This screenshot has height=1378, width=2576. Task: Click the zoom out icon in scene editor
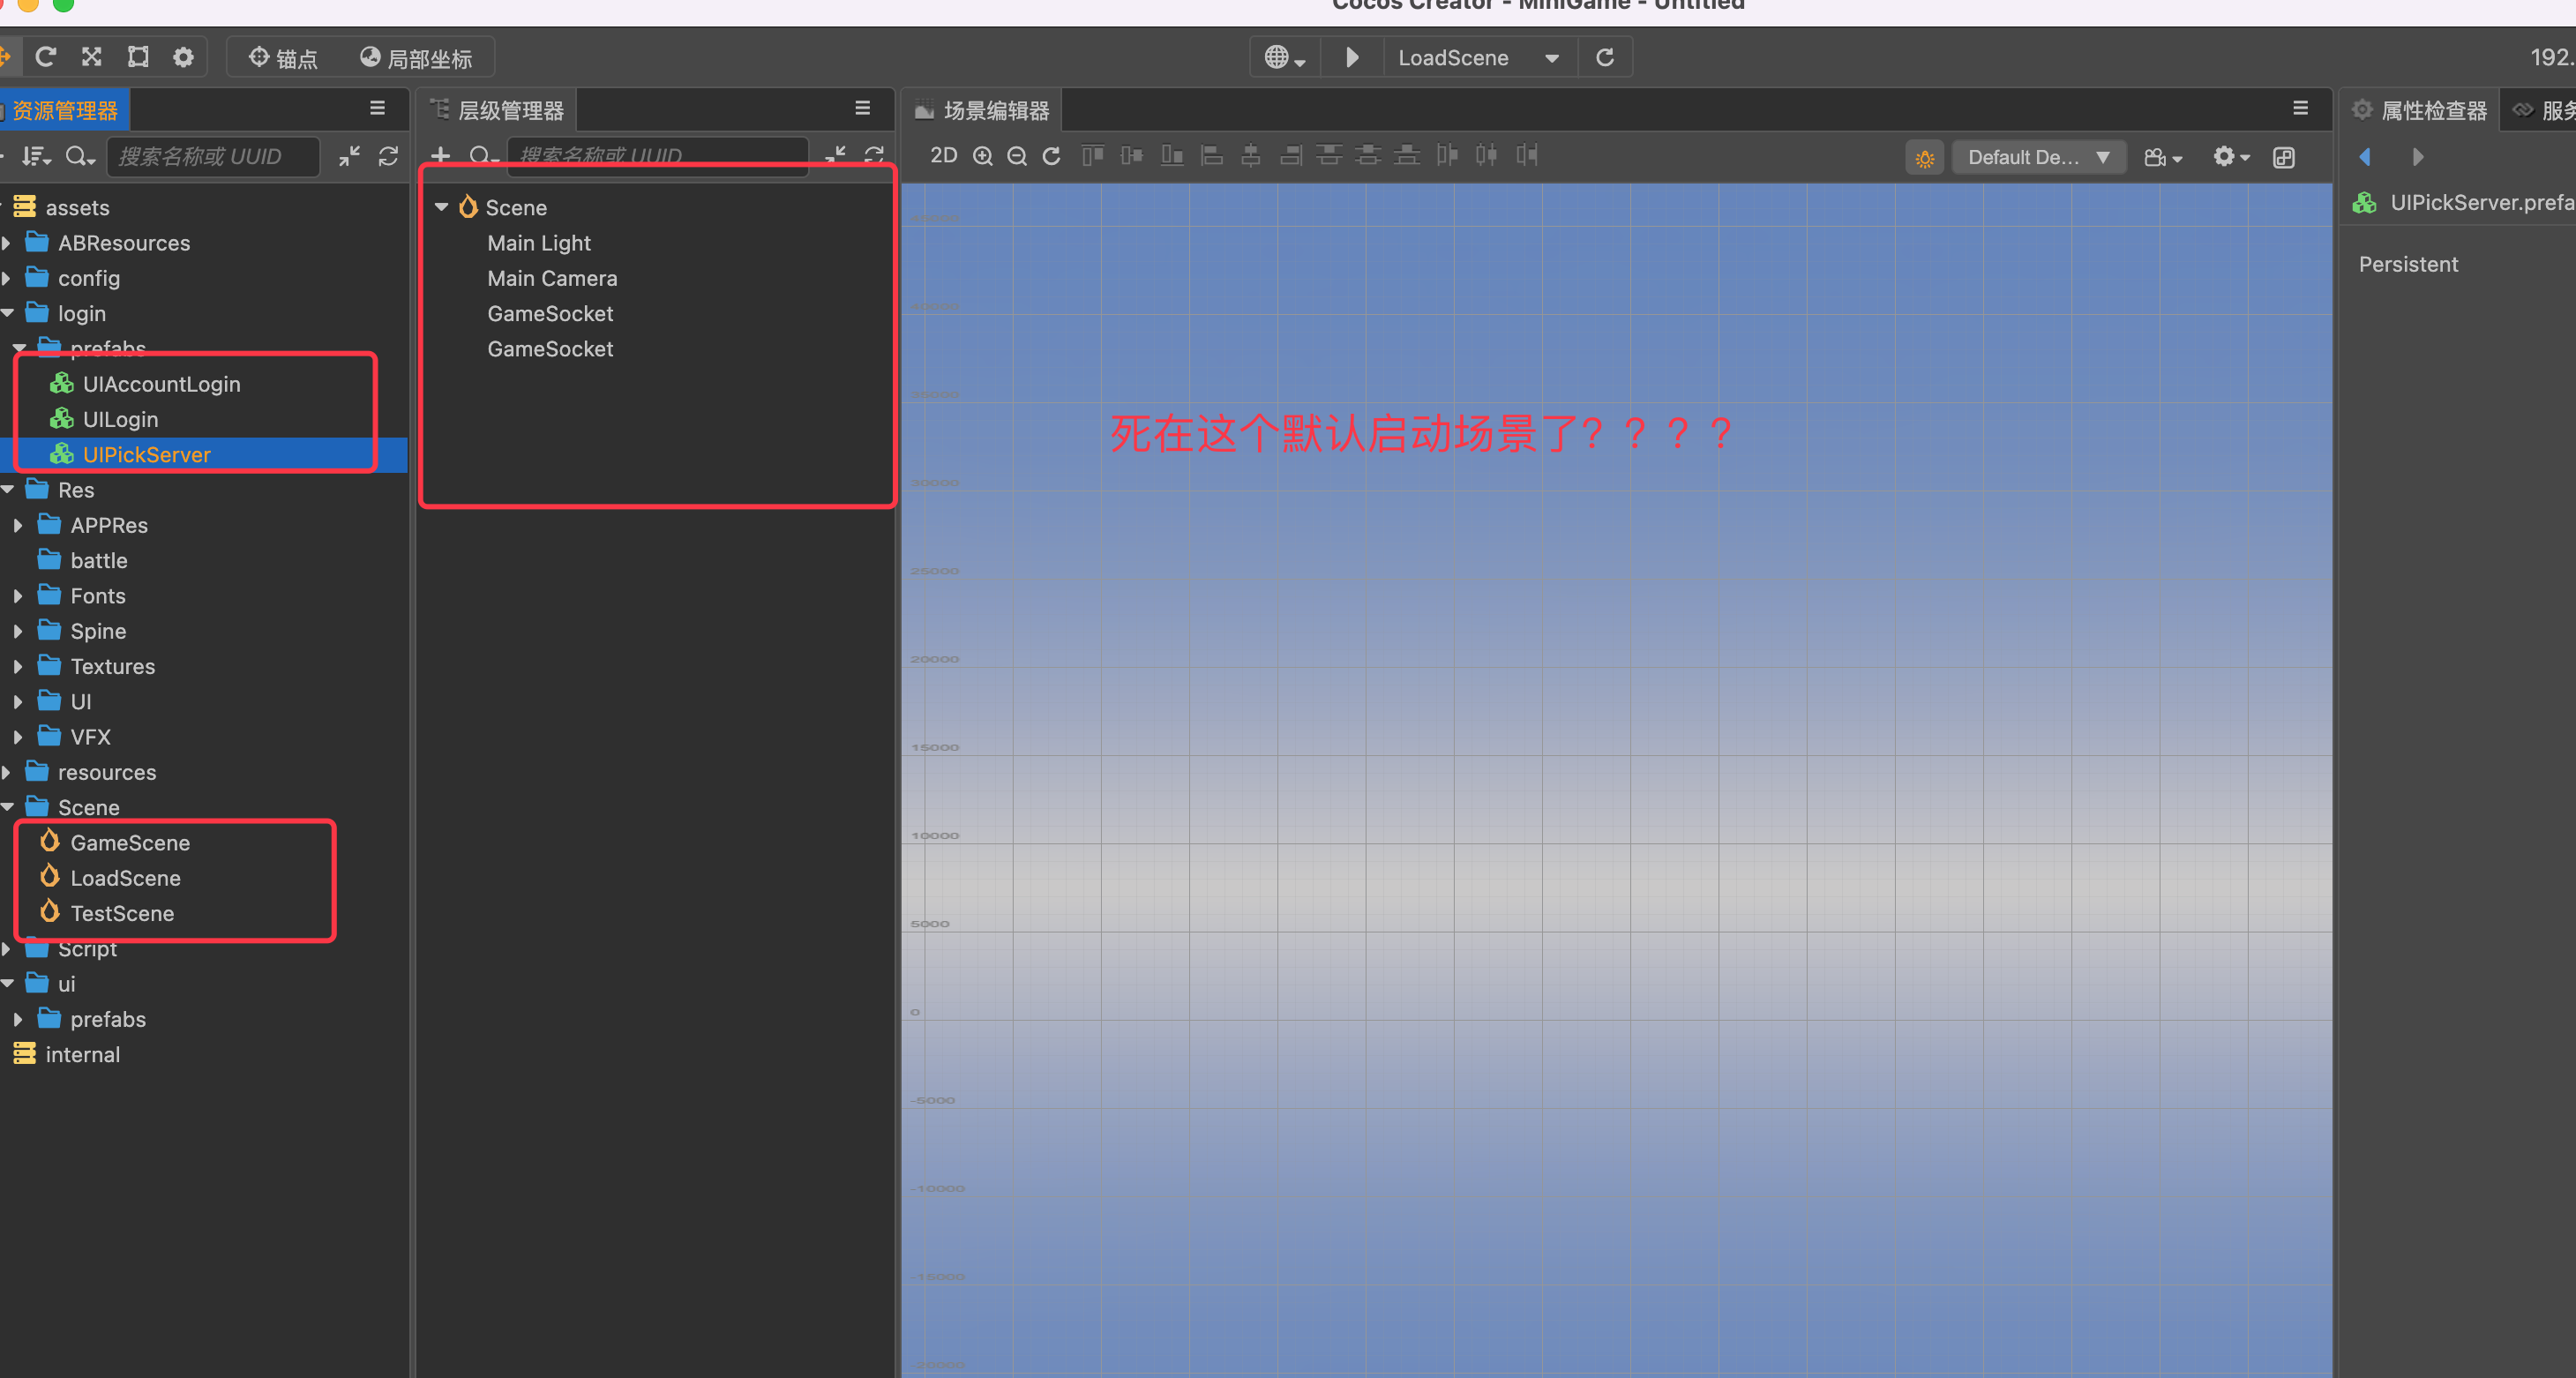(1017, 156)
